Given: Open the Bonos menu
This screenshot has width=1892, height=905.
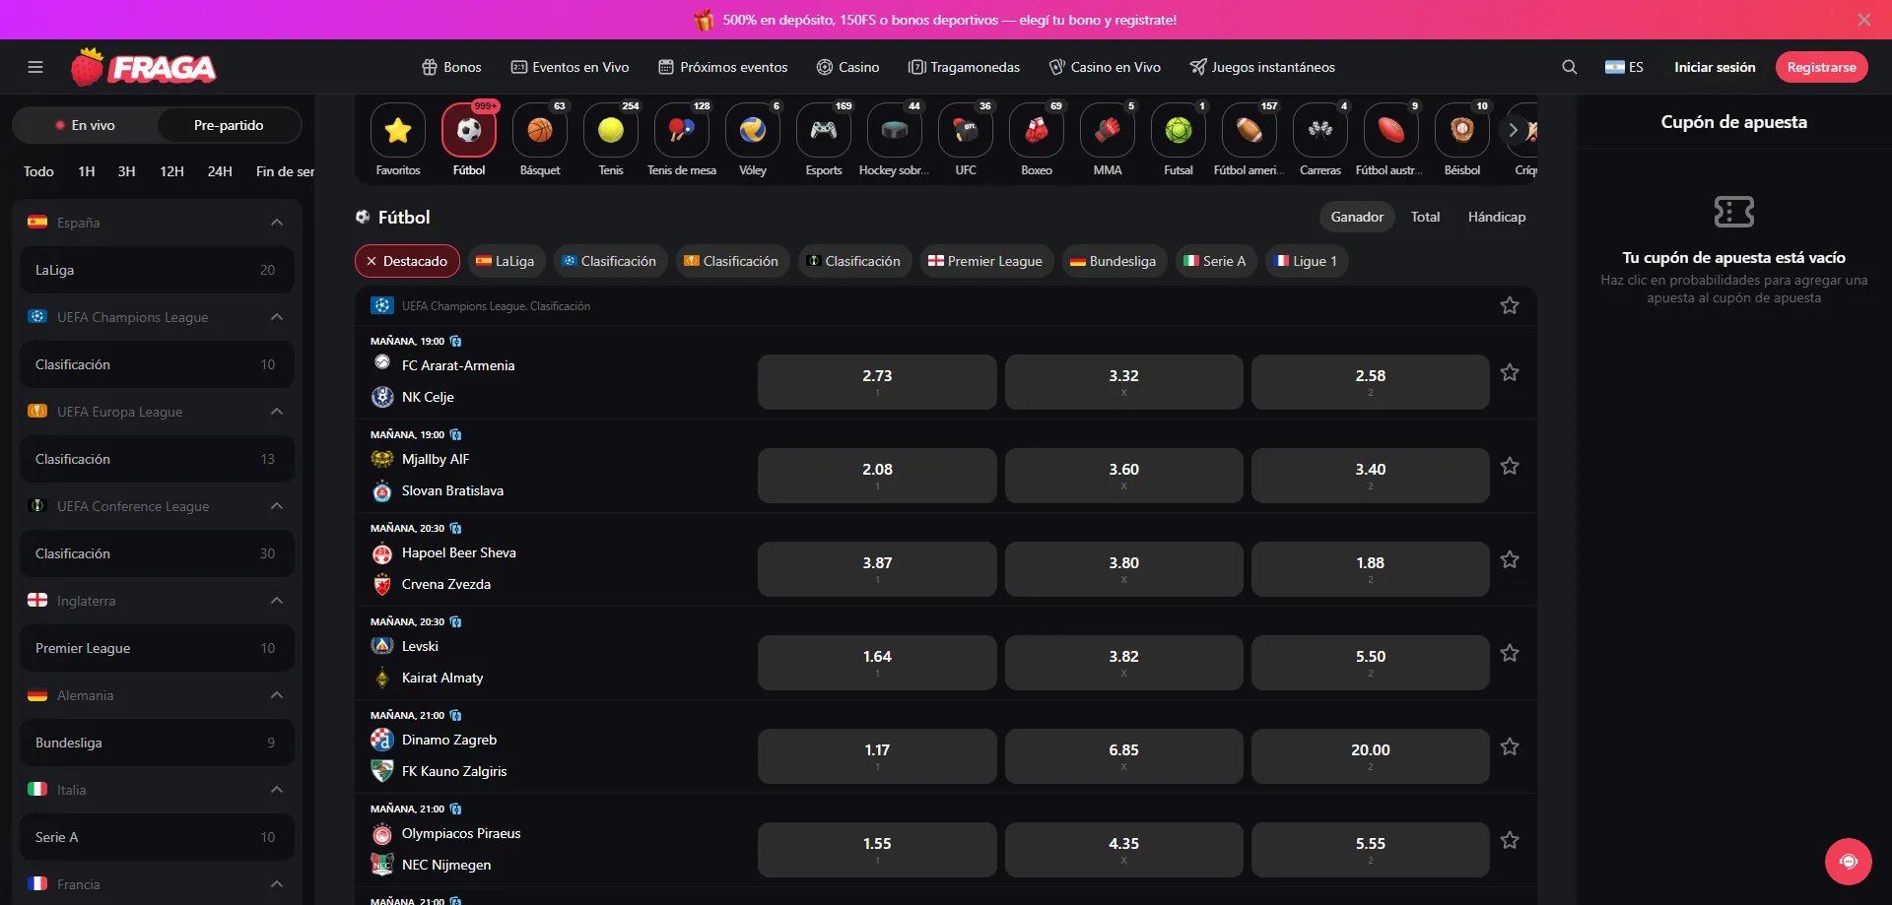Looking at the screenshot, I should tap(451, 67).
